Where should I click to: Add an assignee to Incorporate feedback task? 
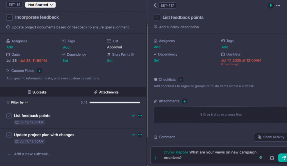coord(10,47)
